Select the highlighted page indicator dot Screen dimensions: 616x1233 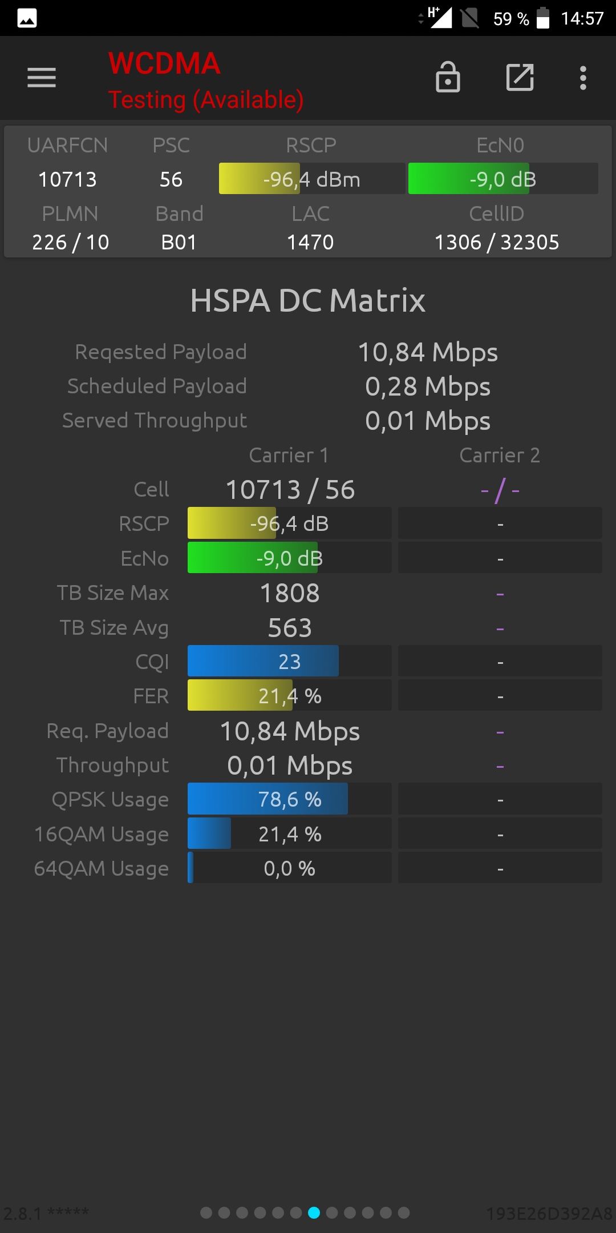coord(314,1212)
